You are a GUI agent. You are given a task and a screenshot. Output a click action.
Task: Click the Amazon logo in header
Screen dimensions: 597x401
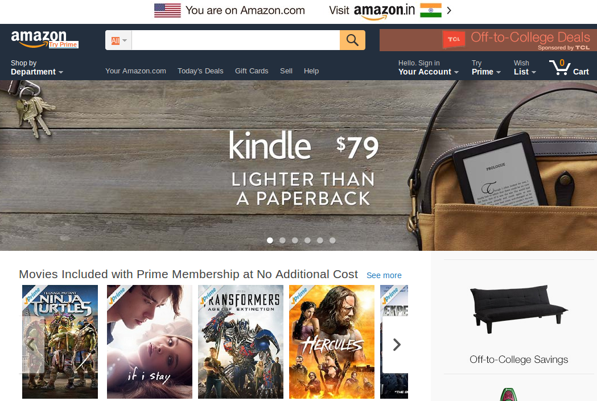[x=39, y=38]
